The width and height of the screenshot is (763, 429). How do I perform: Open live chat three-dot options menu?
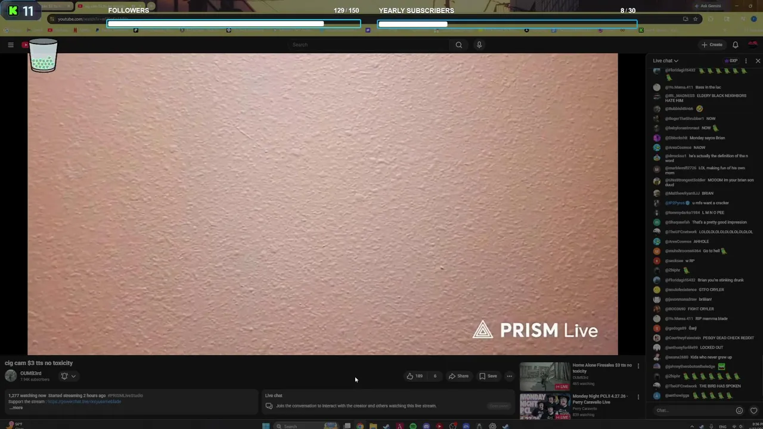click(746, 61)
